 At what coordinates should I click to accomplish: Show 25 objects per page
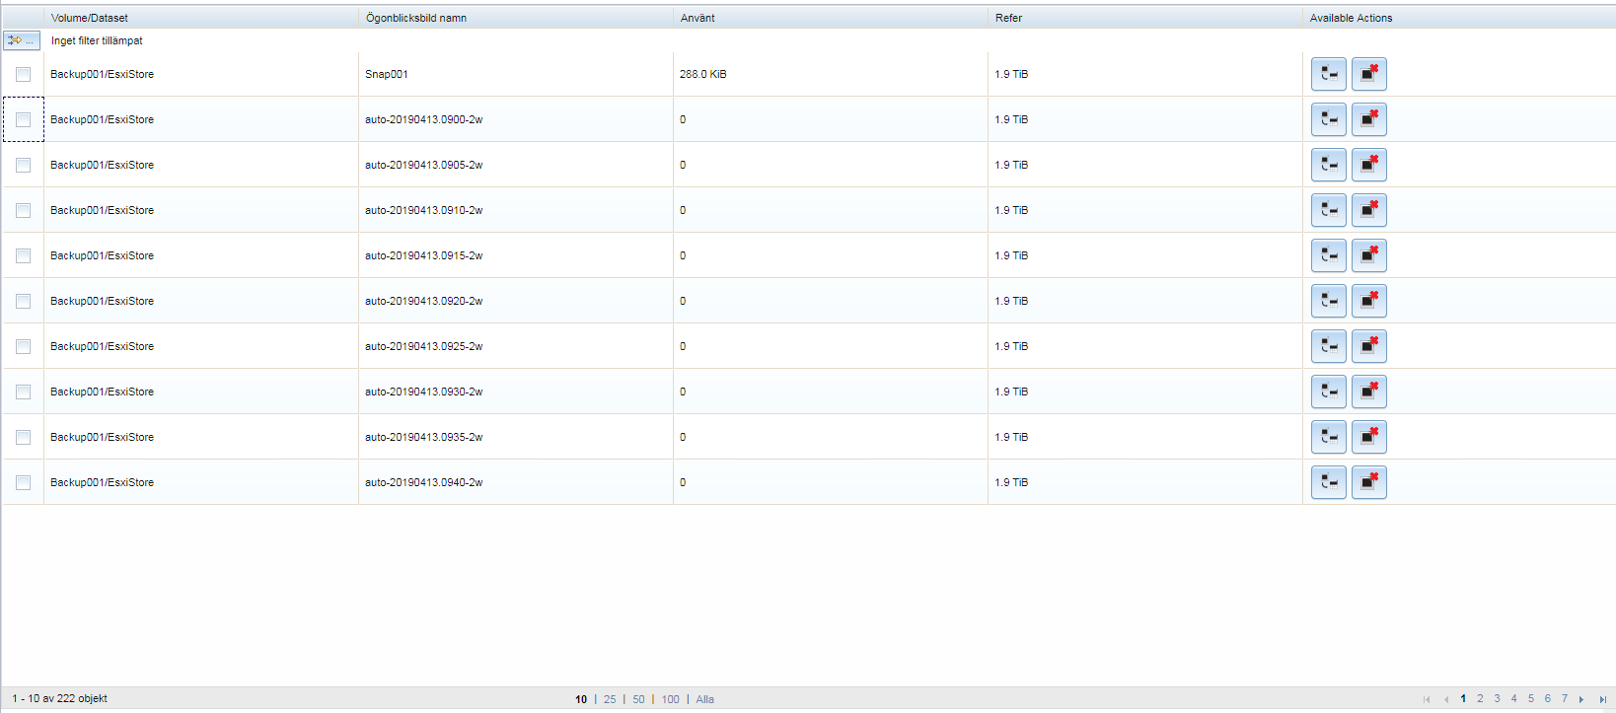pos(610,699)
